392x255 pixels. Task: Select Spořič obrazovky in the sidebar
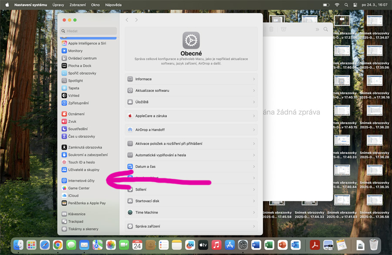point(82,73)
